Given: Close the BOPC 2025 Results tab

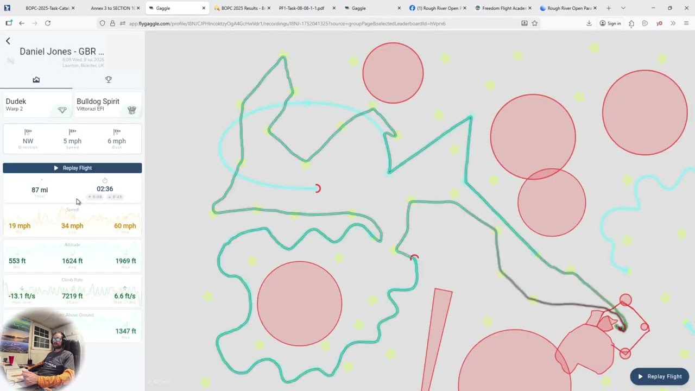Looking at the screenshot, I should 269,8.
